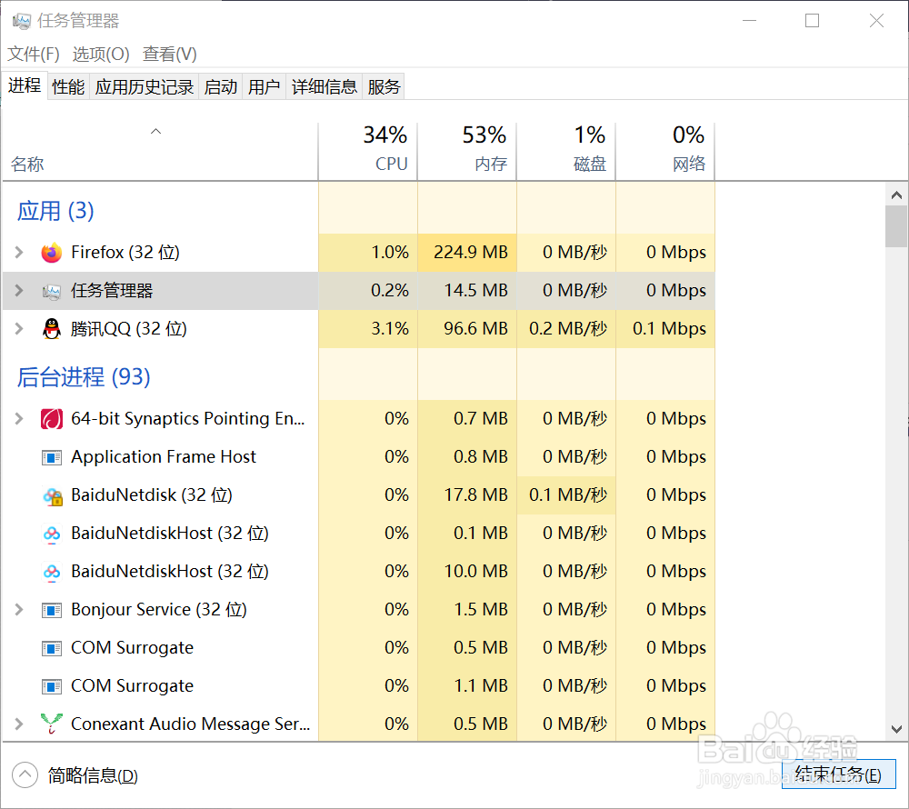Expand the Bonjour Service entry

click(19, 610)
